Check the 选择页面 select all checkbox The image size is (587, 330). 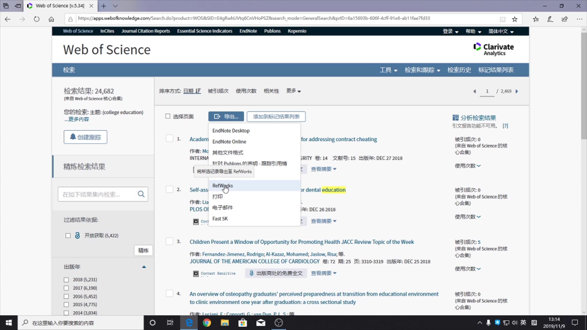pyautogui.click(x=168, y=116)
